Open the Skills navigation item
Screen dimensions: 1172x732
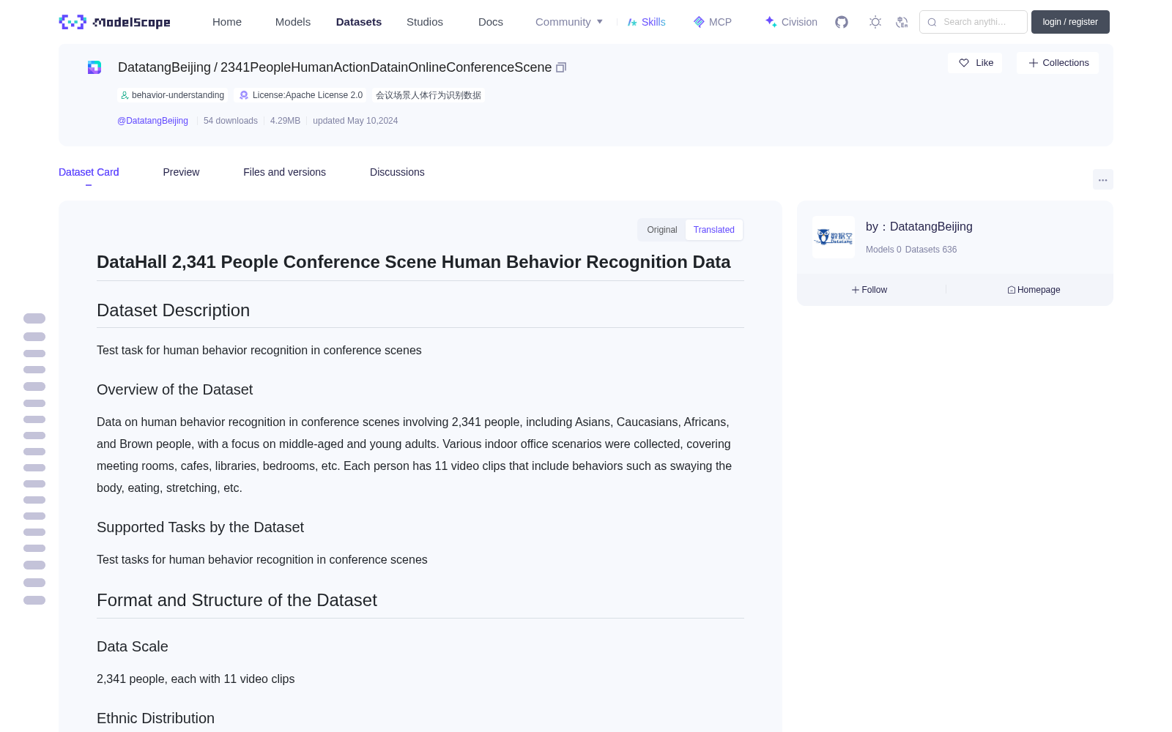(x=647, y=22)
